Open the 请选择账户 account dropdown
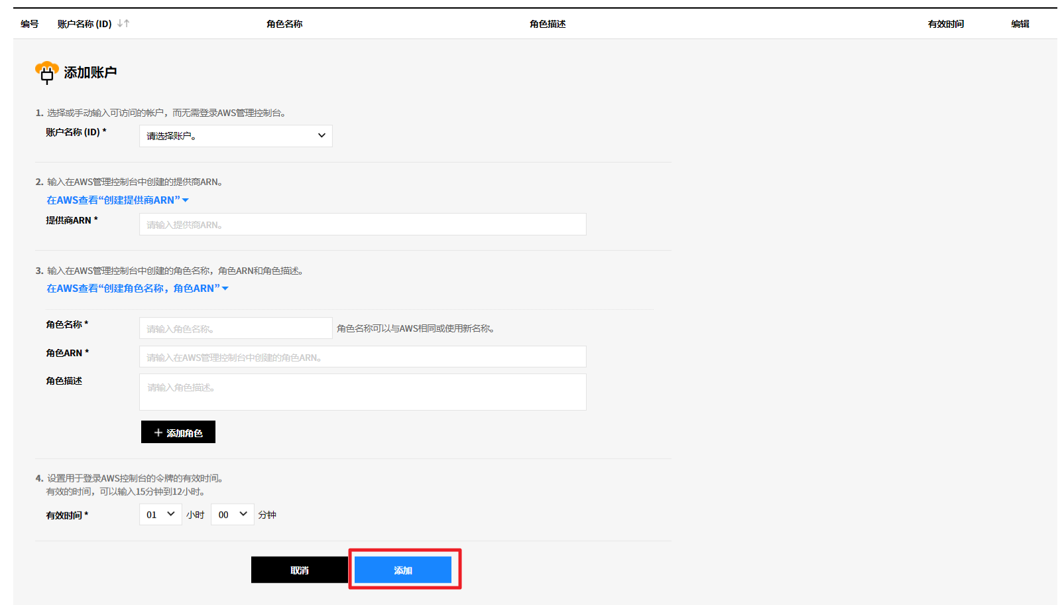Image resolution: width=1058 pixels, height=605 pixels. click(x=235, y=136)
